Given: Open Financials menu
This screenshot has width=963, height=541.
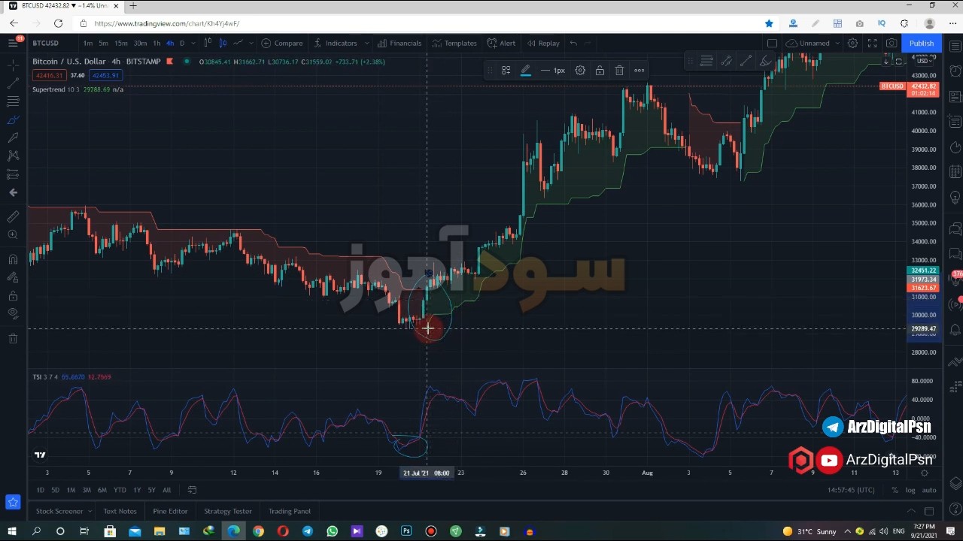Looking at the screenshot, I should (399, 43).
